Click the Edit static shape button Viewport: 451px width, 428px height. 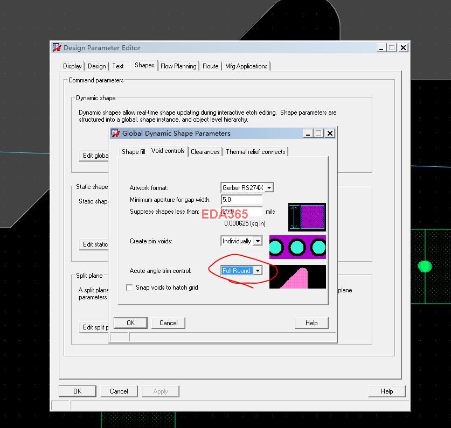point(94,244)
